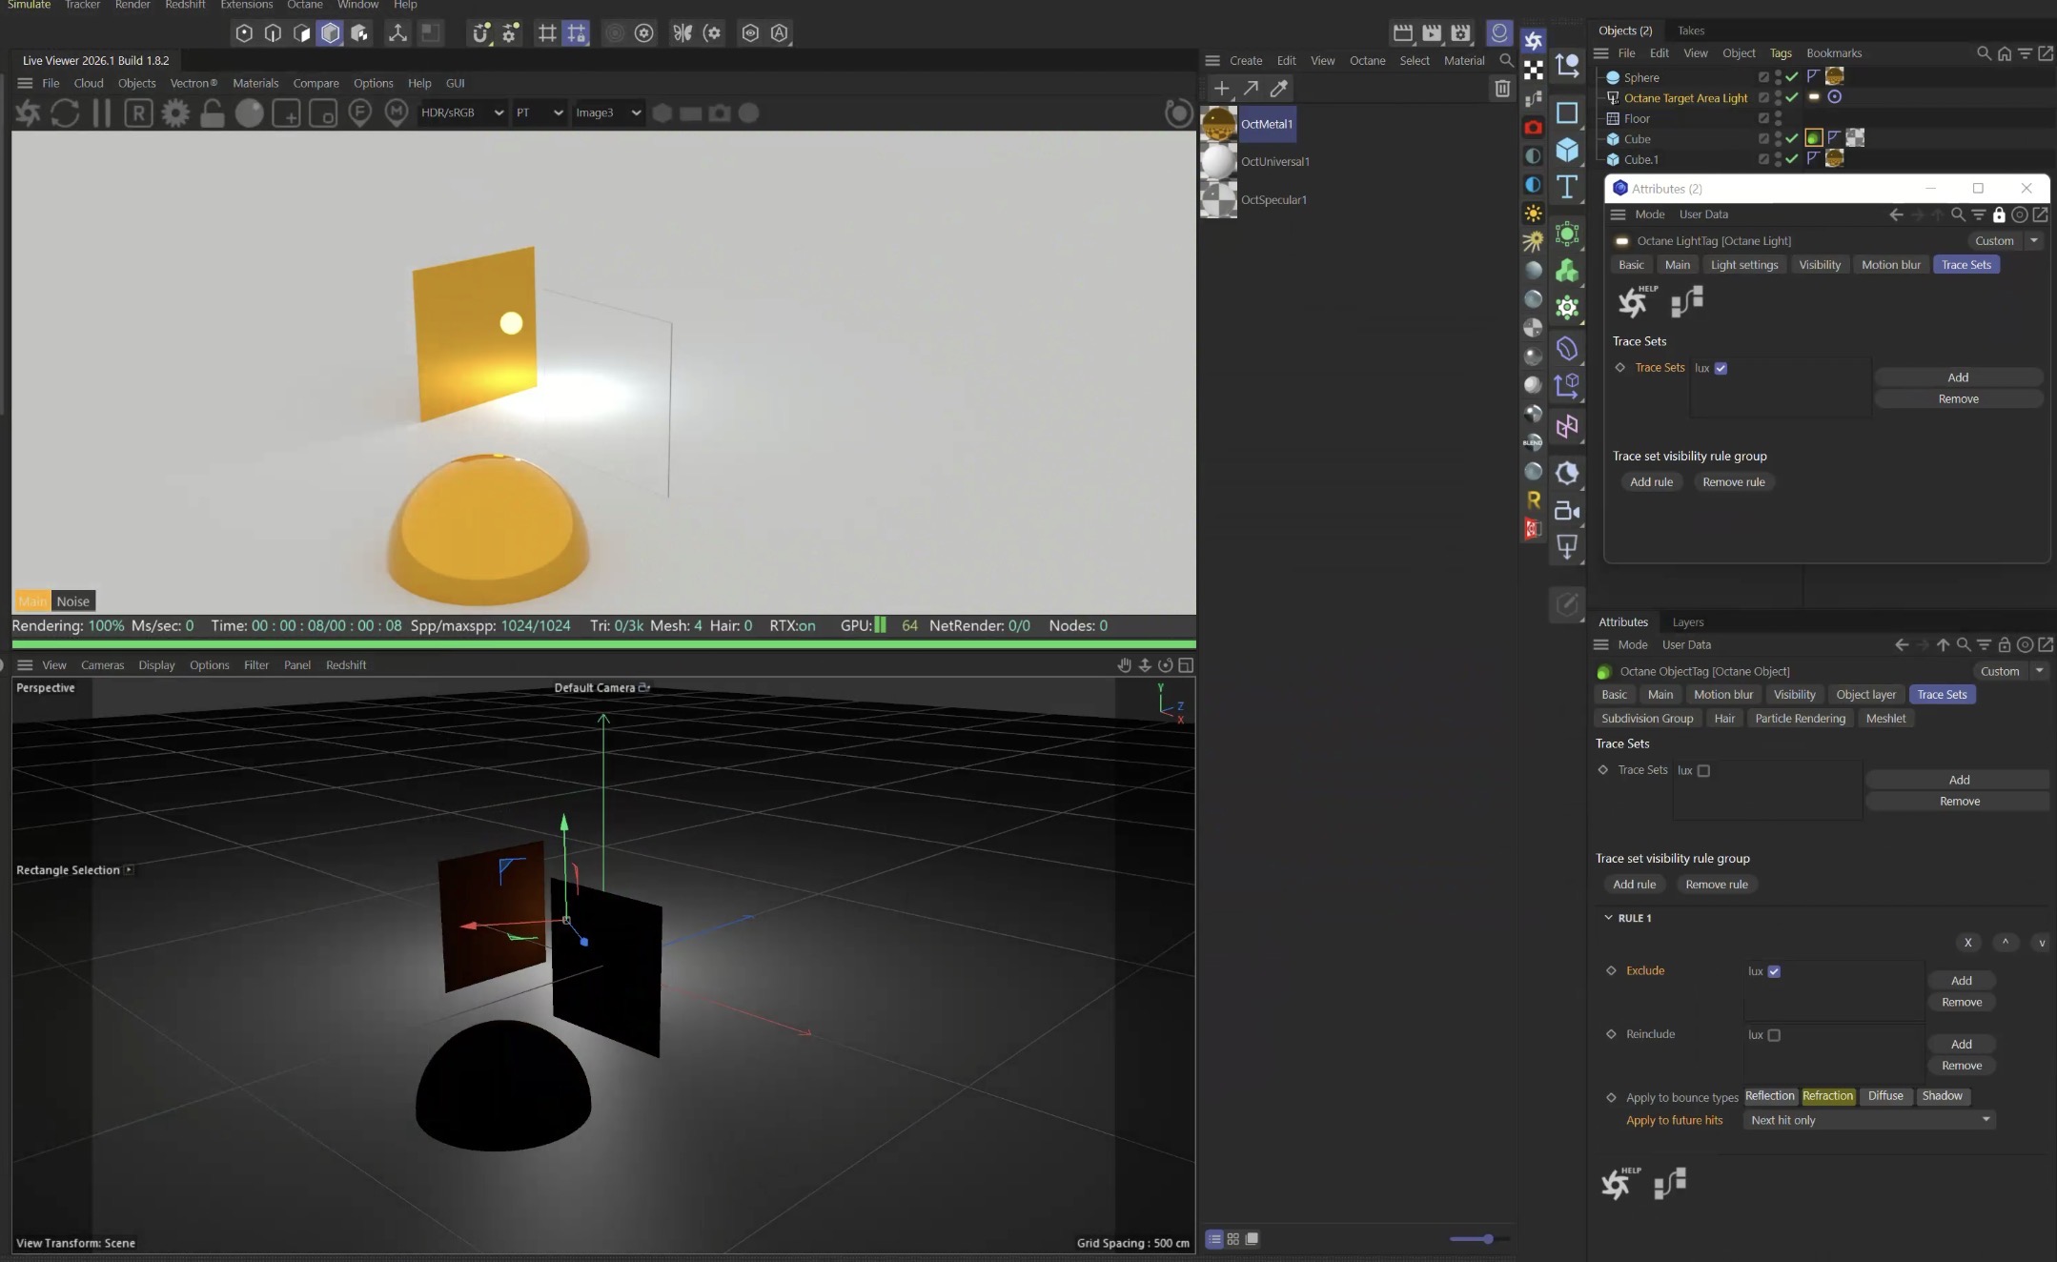Select the OctSpecular1 material thumbnail
Viewport: 2057px width, 1262px height.
coord(1218,200)
